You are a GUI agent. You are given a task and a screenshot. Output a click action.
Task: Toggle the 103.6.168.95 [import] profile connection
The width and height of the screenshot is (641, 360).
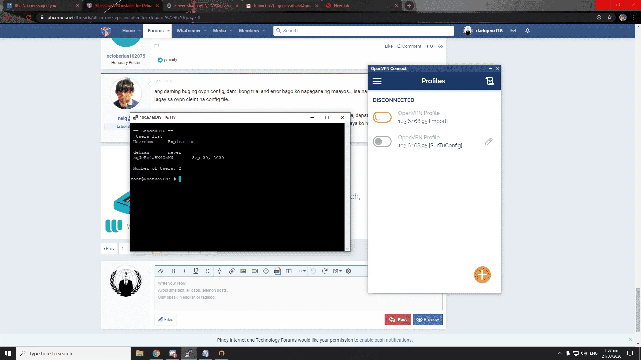[x=382, y=117]
